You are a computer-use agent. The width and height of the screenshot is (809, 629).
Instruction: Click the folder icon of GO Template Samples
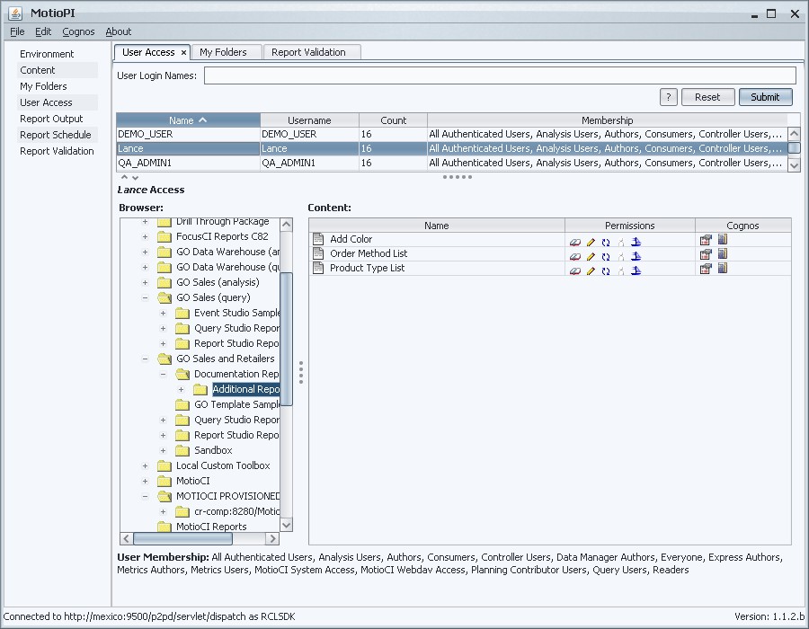point(182,404)
